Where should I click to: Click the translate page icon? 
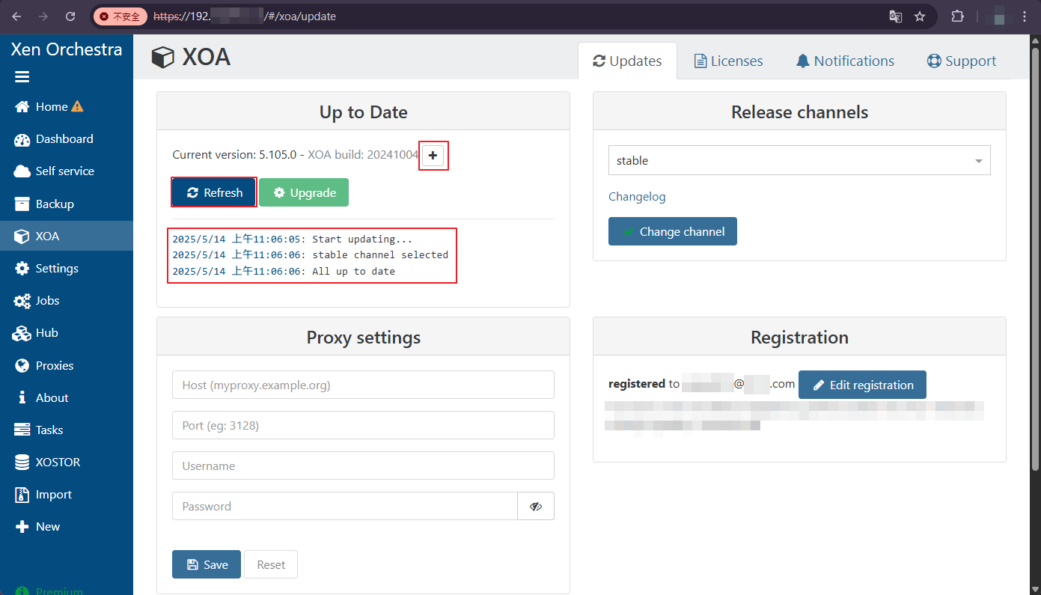(x=895, y=16)
